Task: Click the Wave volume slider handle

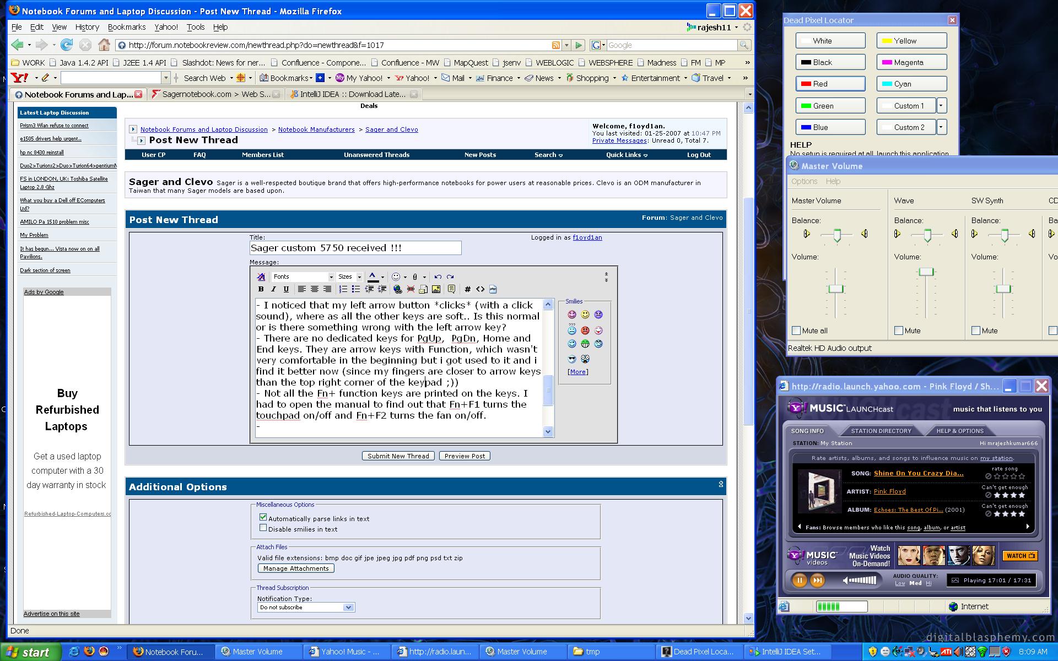Action: [926, 272]
